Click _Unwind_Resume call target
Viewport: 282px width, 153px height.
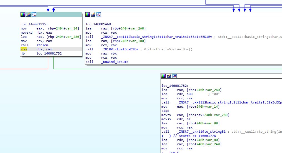(115, 62)
